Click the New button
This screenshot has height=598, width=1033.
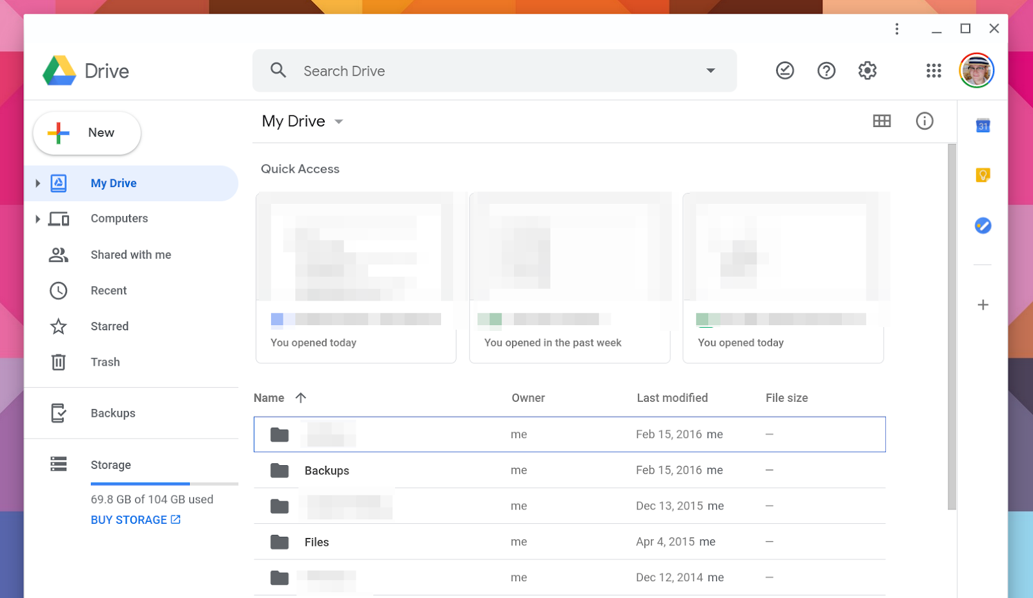tap(86, 133)
